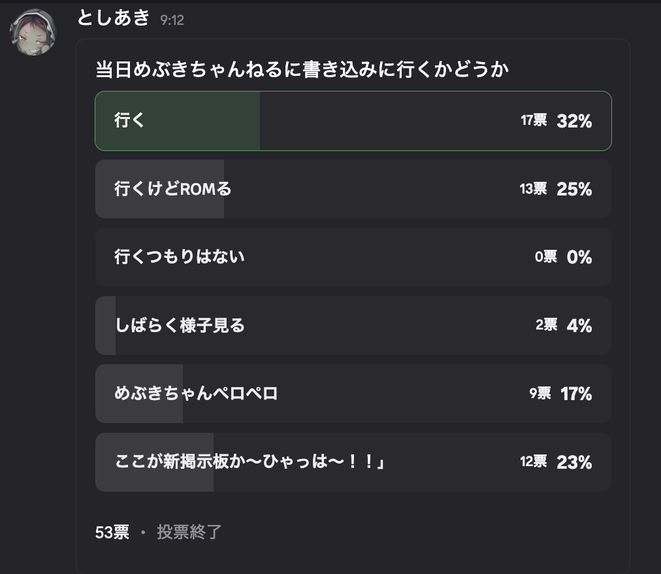The width and height of the screenshot is (661, 574).
Task: Click the 9票 vote count
Action: coord(540,394)
